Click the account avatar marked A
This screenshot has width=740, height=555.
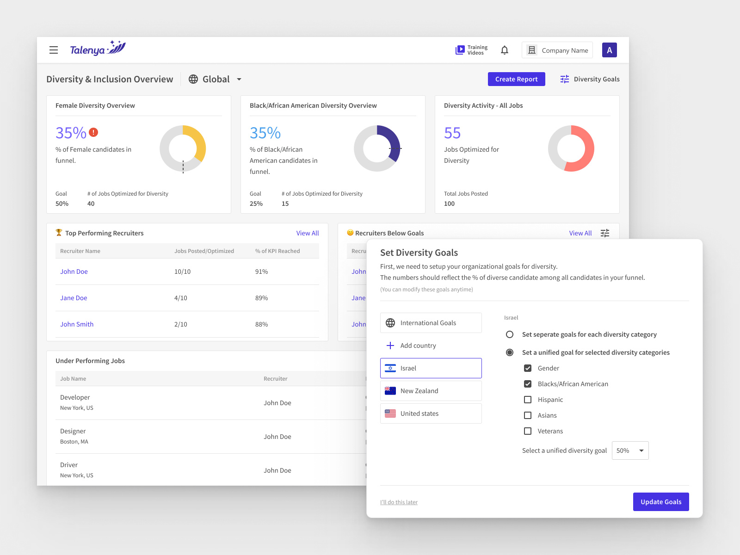click(609, 49)
